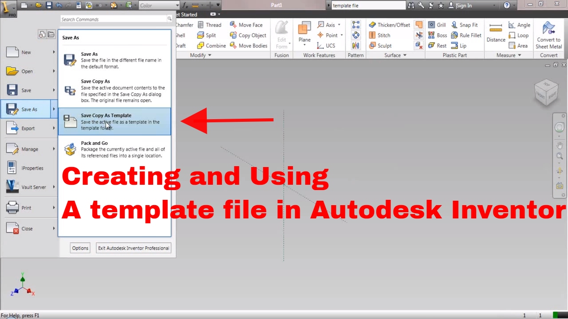Screen dimensions: 568x319
Task: Select the Combine tool
Action: (x=211, y=46)
